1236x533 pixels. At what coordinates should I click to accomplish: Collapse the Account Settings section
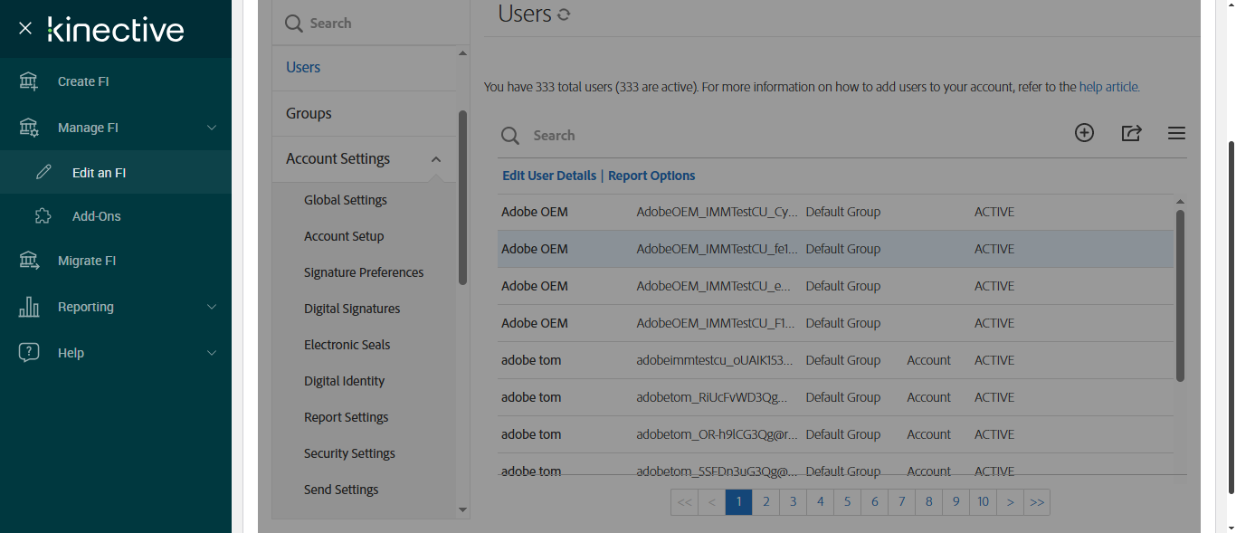pyautogui.click(x=436, y=159)
